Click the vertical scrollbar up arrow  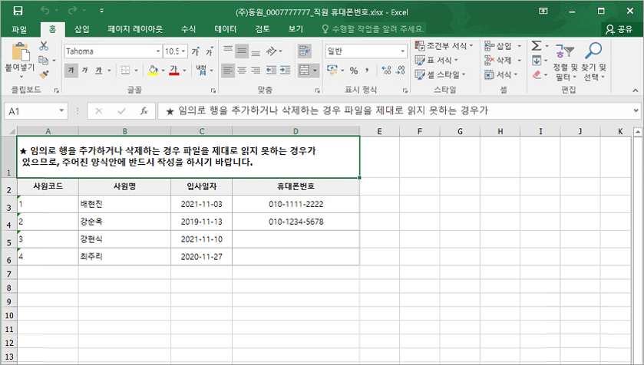tap(637, 132)
